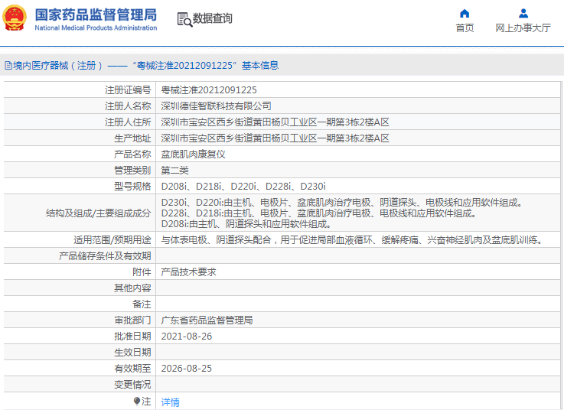Click National Medical Products Administration subtitle

coord(96,28)
